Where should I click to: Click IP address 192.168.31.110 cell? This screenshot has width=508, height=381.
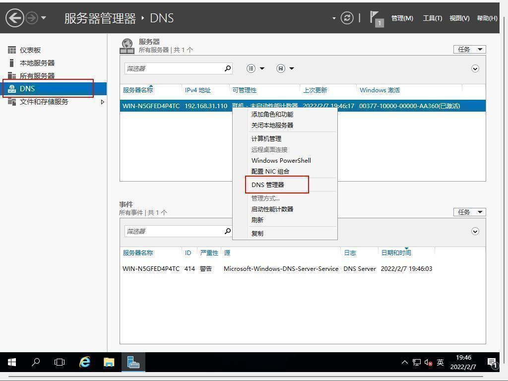pyautogui.click(x=206, y=106)
